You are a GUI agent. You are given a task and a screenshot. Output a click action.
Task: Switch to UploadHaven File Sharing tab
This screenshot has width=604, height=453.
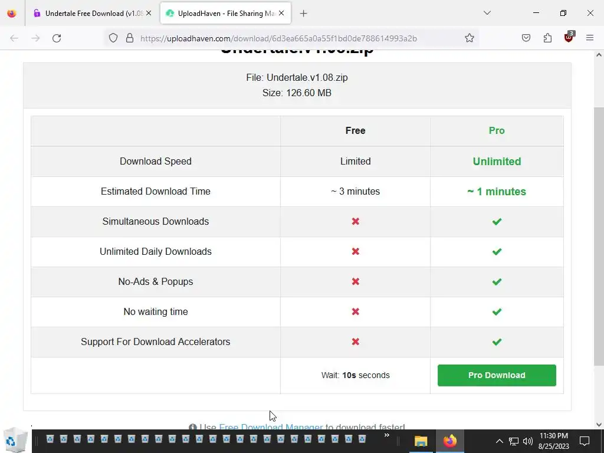[225, 14]
